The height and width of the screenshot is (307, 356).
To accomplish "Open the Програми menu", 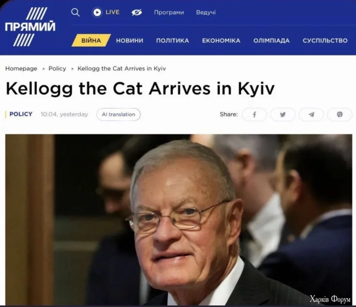I will [169, 12].
